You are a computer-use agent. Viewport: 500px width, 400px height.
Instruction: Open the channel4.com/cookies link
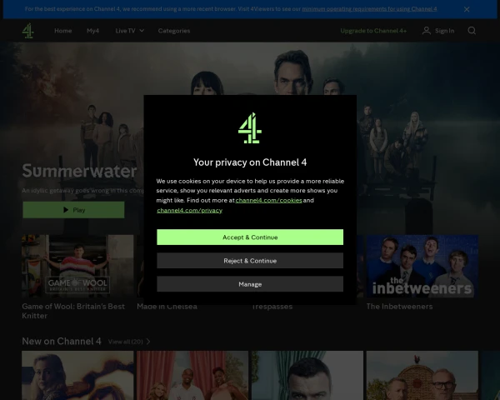point(268,200)
